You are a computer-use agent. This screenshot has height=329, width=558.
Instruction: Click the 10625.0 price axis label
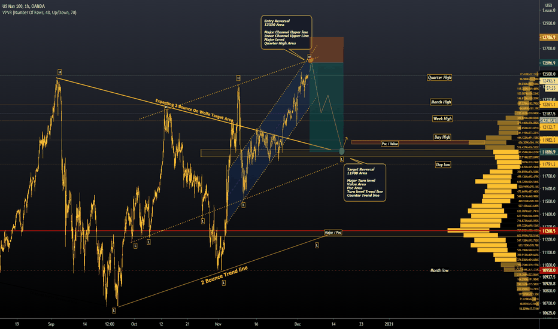(549, 313)
